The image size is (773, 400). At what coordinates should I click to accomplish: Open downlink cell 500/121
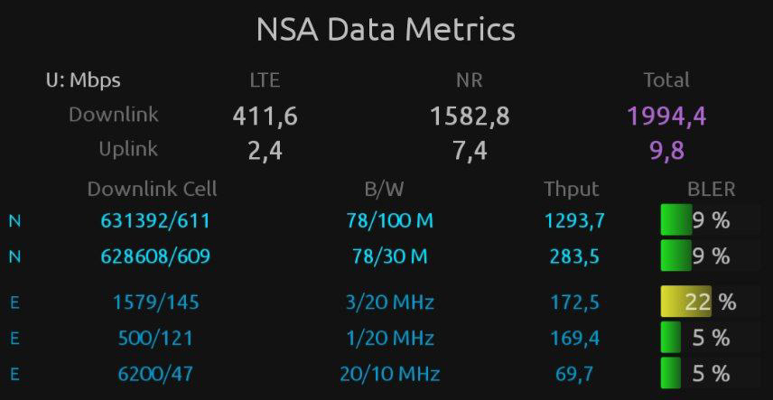(155, 339)
